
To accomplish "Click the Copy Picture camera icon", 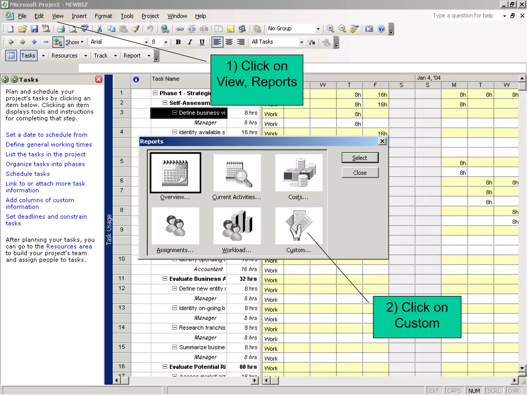I will point(369,29).
